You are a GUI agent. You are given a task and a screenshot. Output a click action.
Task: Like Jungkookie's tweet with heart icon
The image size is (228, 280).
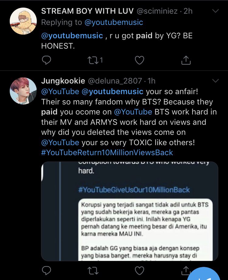(x=140, y=271)
